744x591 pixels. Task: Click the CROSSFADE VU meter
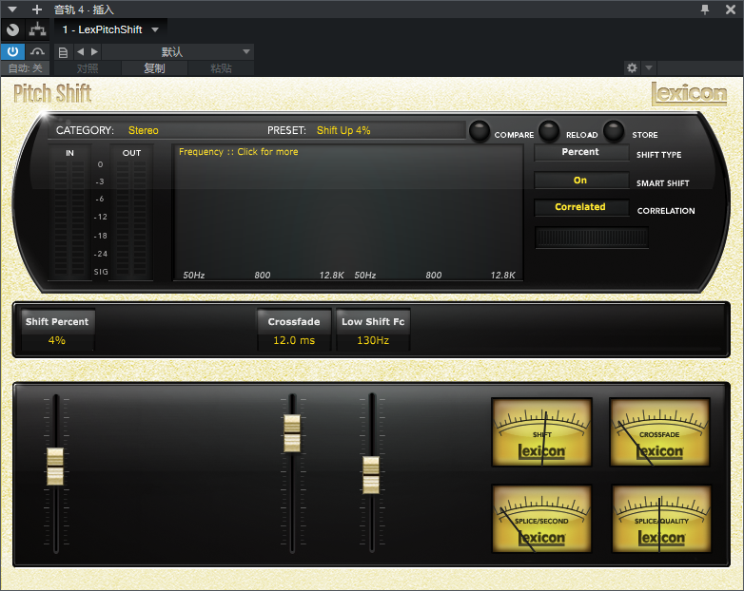click(x=659, y=432)
